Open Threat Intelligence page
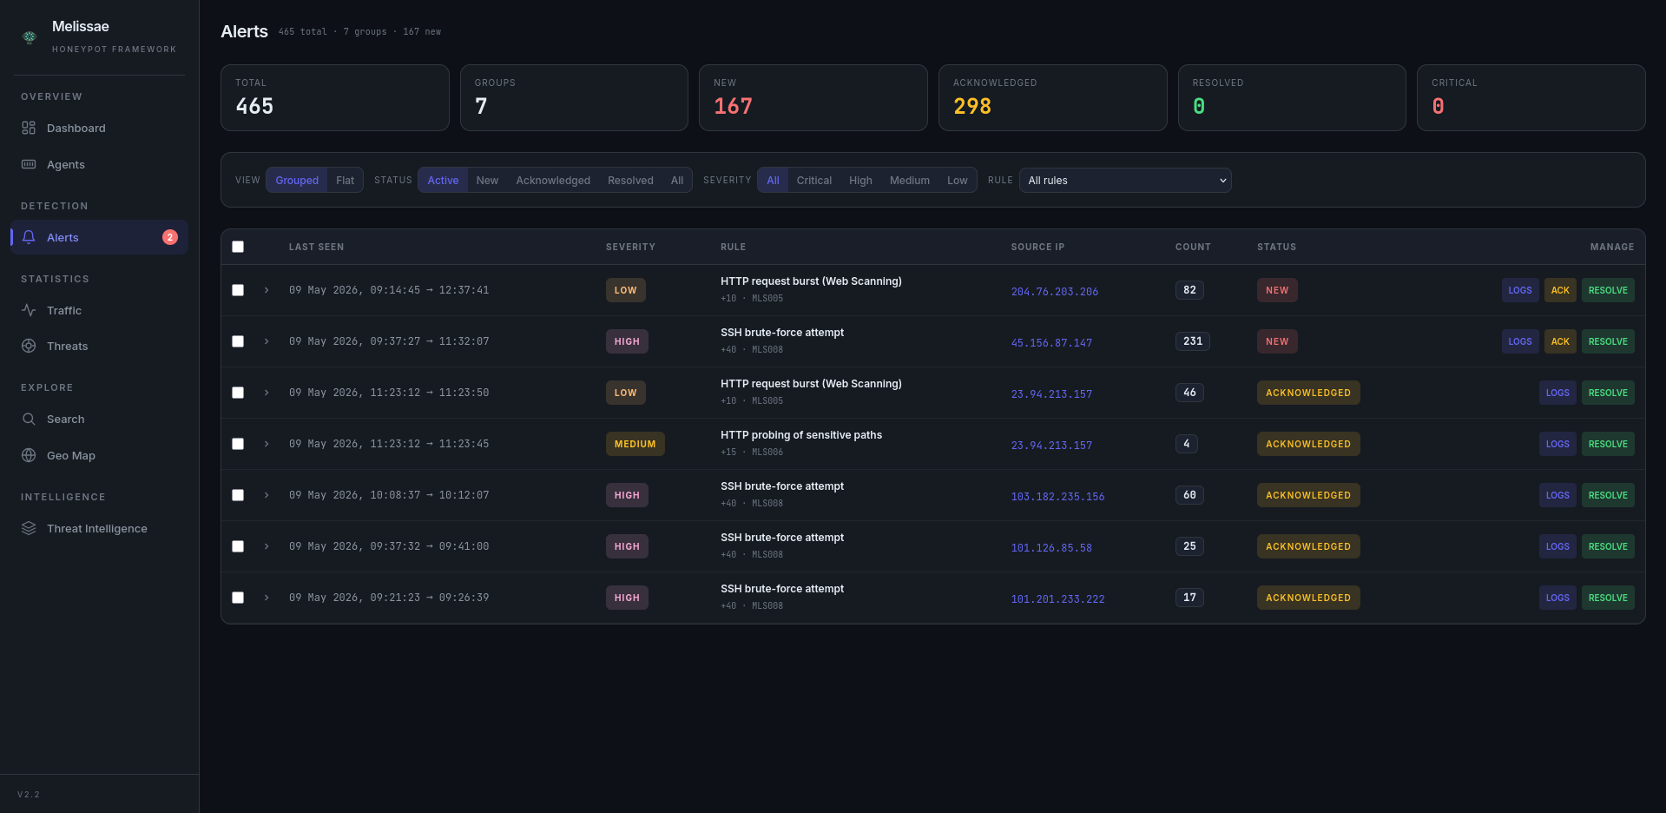Screen dimensions: 1666x813 coord(99,528)
